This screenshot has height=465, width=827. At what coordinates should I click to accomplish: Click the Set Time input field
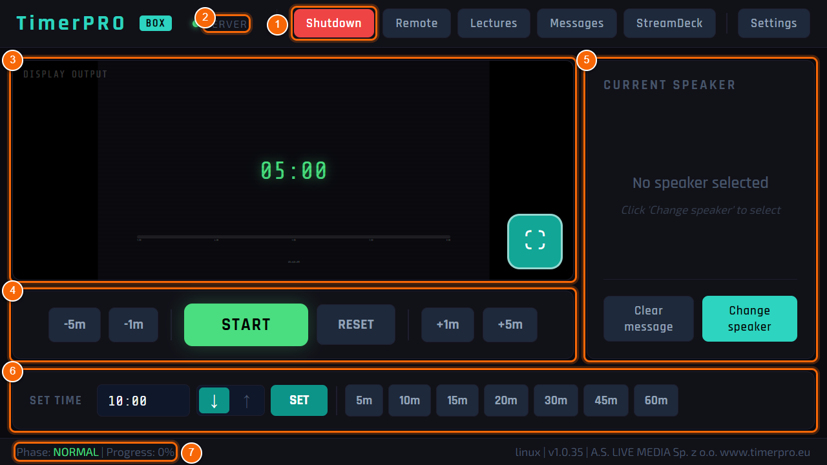click(x=143, y=400)
